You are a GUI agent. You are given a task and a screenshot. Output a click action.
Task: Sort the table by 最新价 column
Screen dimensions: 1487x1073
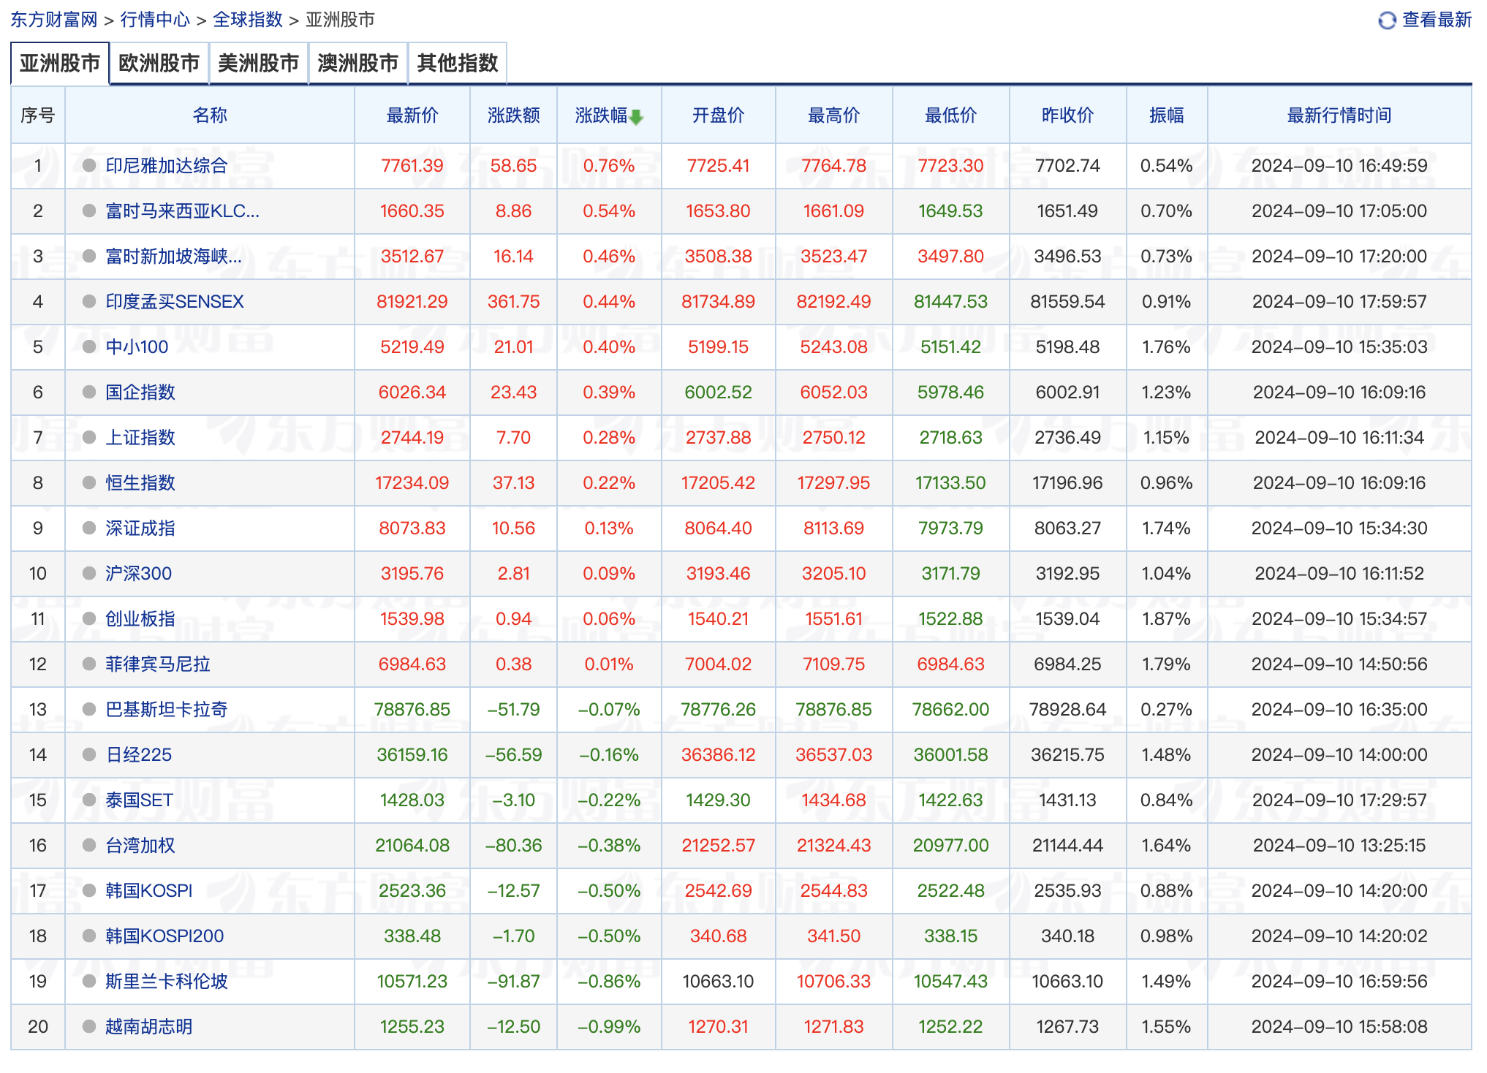(412, 115)
